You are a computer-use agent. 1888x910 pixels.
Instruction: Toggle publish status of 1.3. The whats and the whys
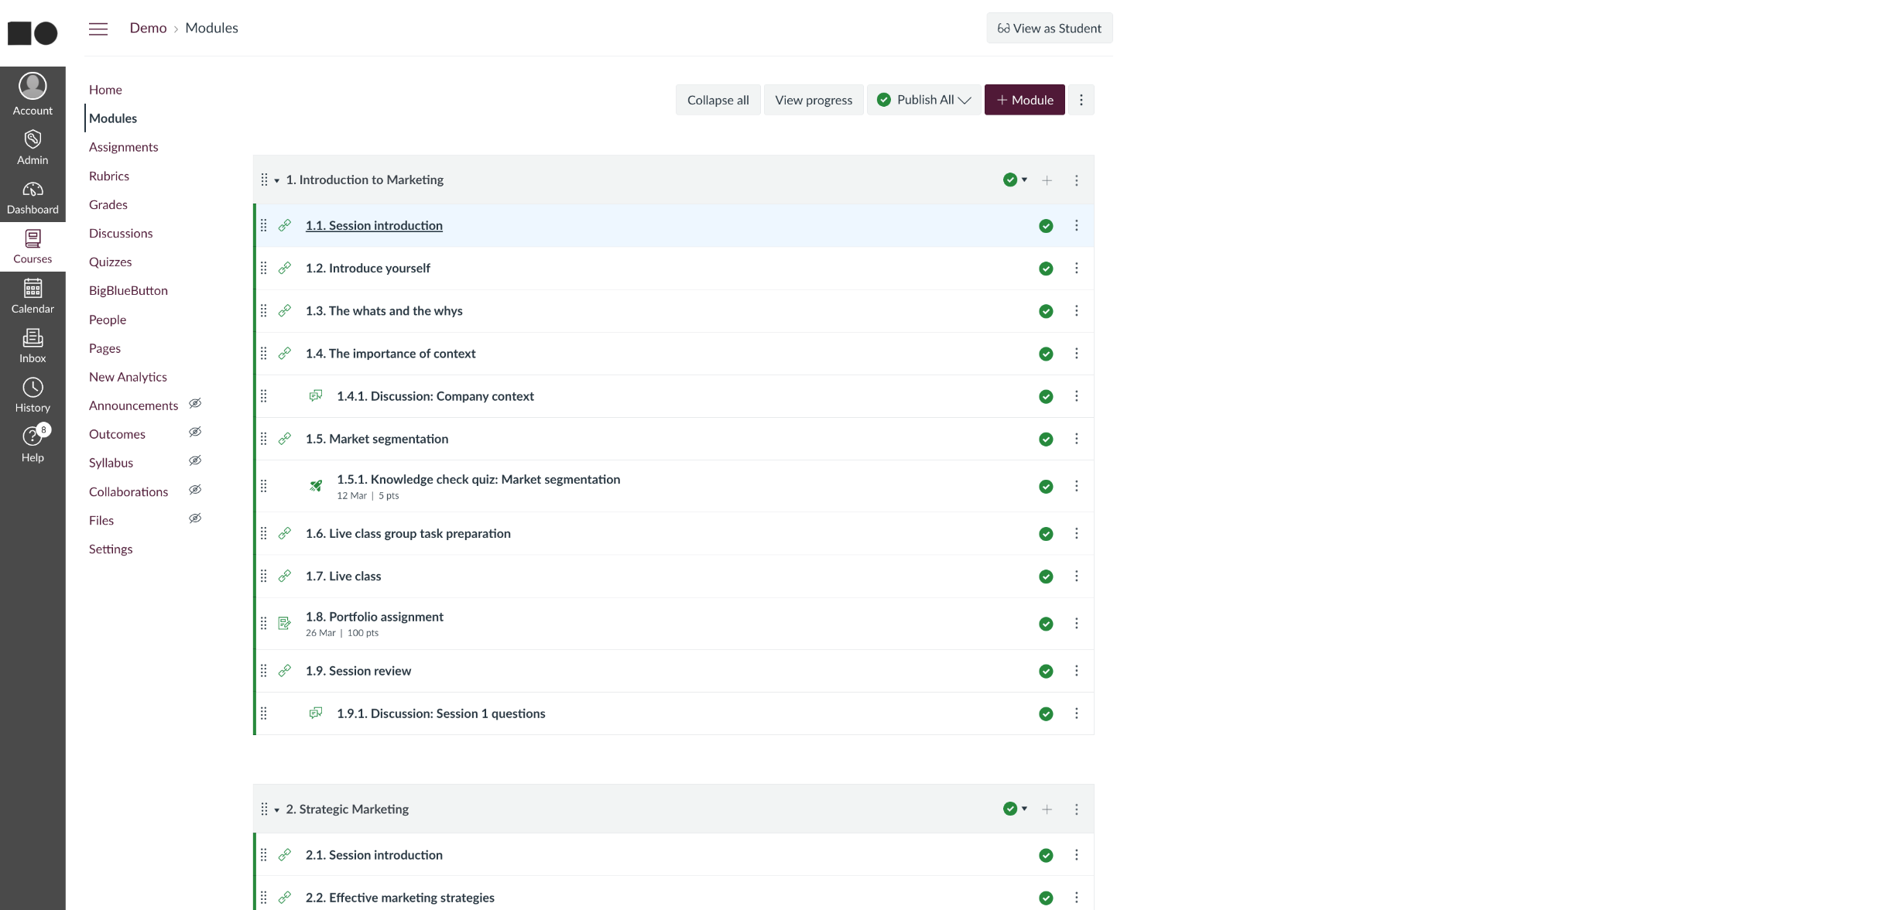1046,311
